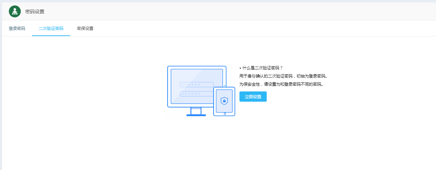Viewport: 436px width, 170px height.
Task: Click the 用于身份确认的二次验证密码 description line
Action: pyautogui.click(x=283, y=76)
